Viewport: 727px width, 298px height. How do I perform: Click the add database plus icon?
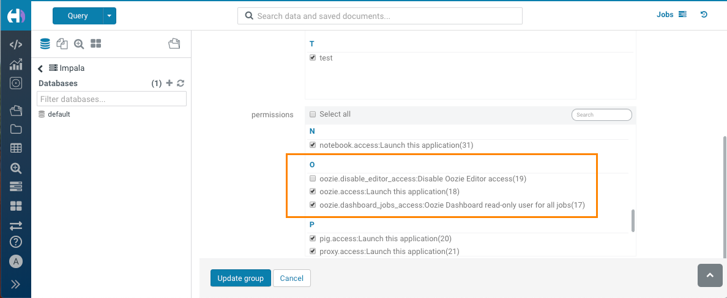pyautogui.click(x=170, y=83)
